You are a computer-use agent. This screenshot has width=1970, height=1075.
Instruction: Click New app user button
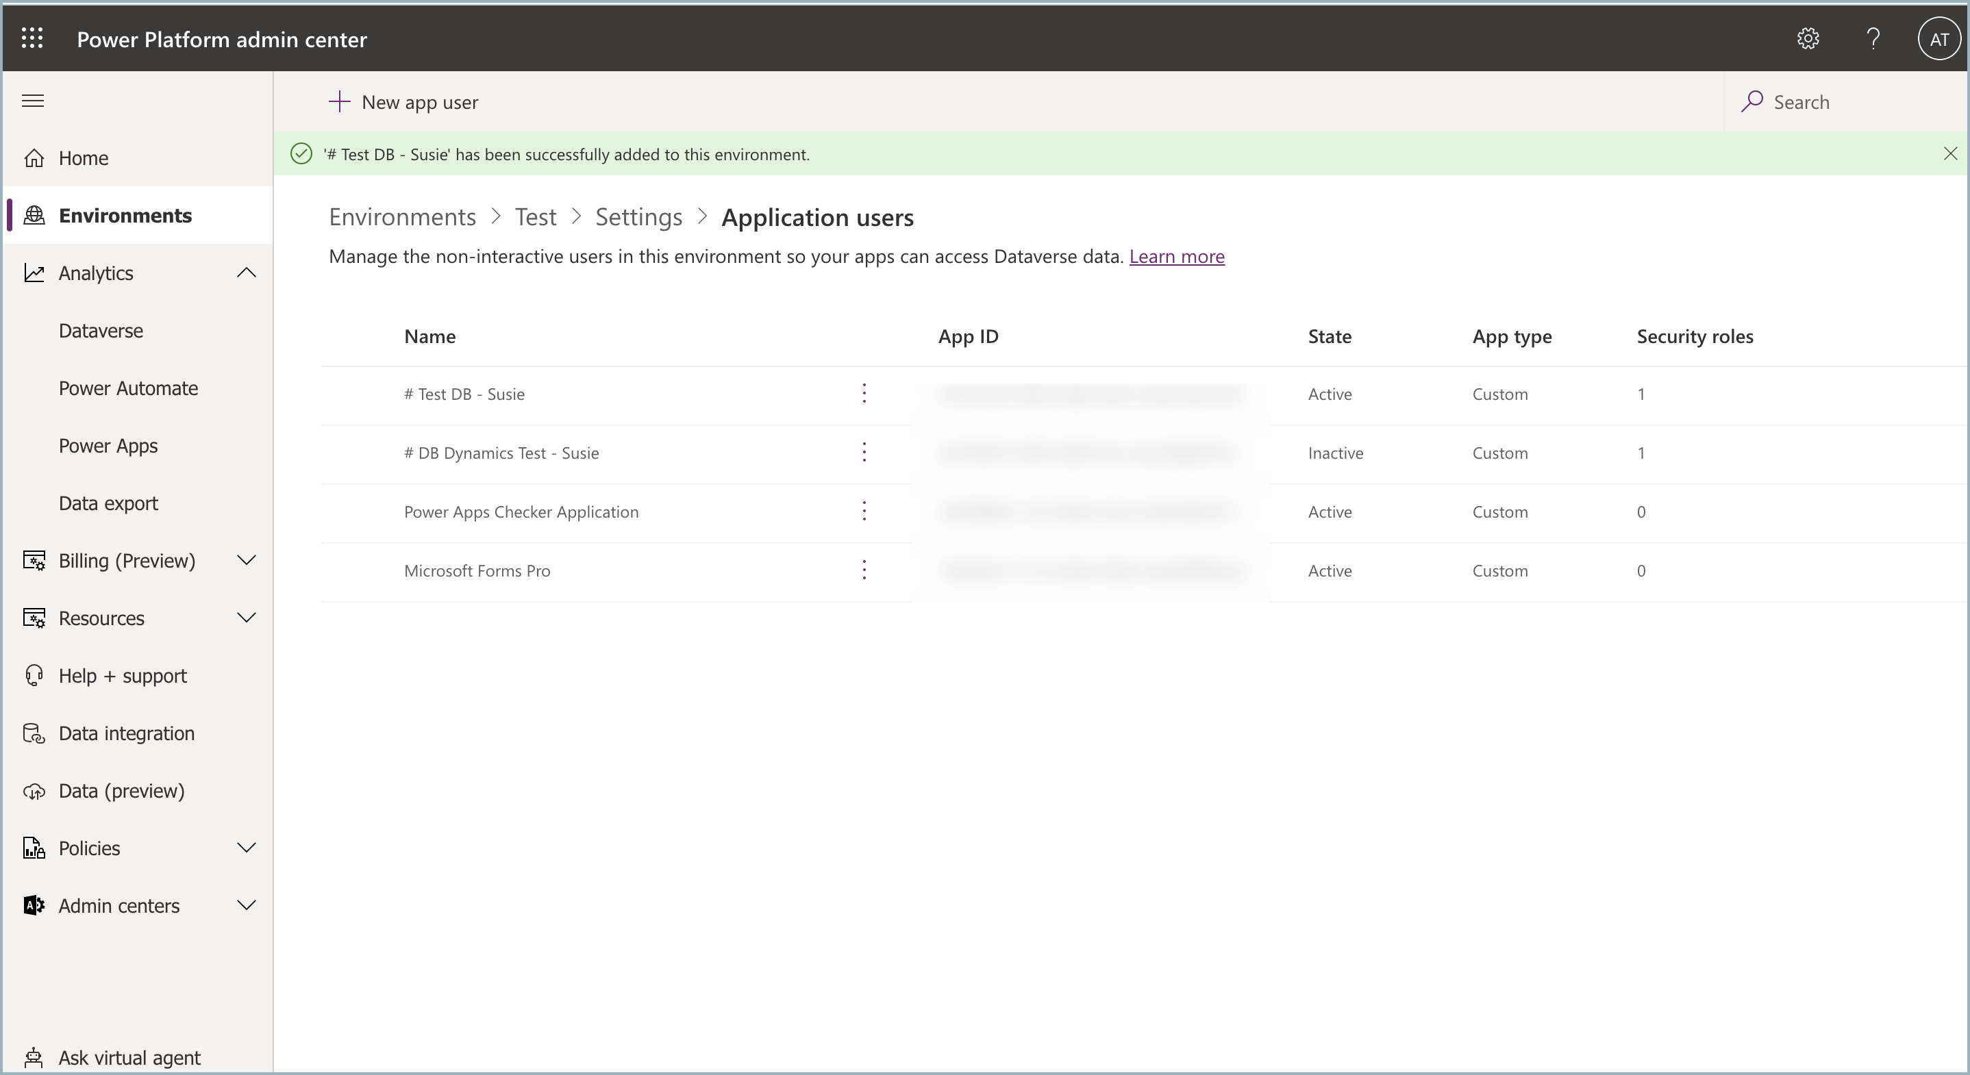click(x=403, y=102)
